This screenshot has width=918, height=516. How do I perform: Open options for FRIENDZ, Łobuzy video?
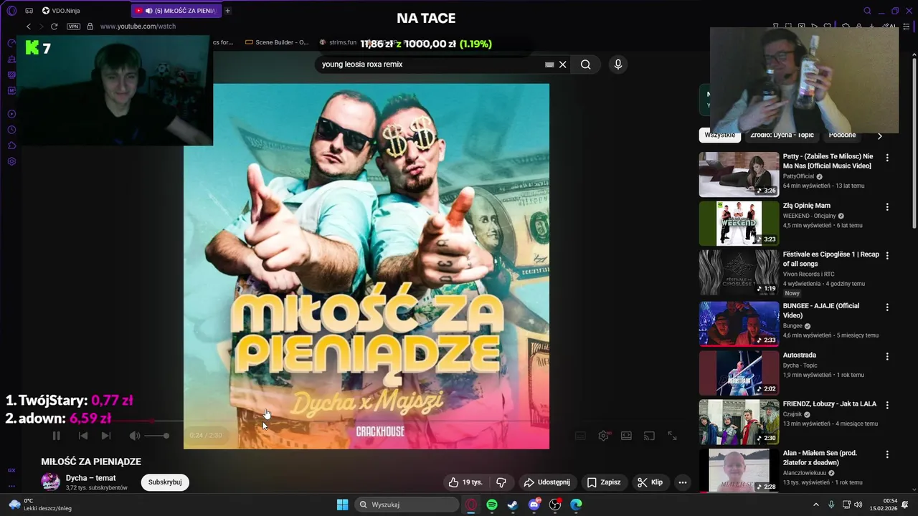[887, 405]
